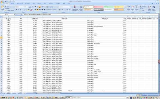Select the ADDRESS header cell
This screenshot has width=160, height=99.
65,19
